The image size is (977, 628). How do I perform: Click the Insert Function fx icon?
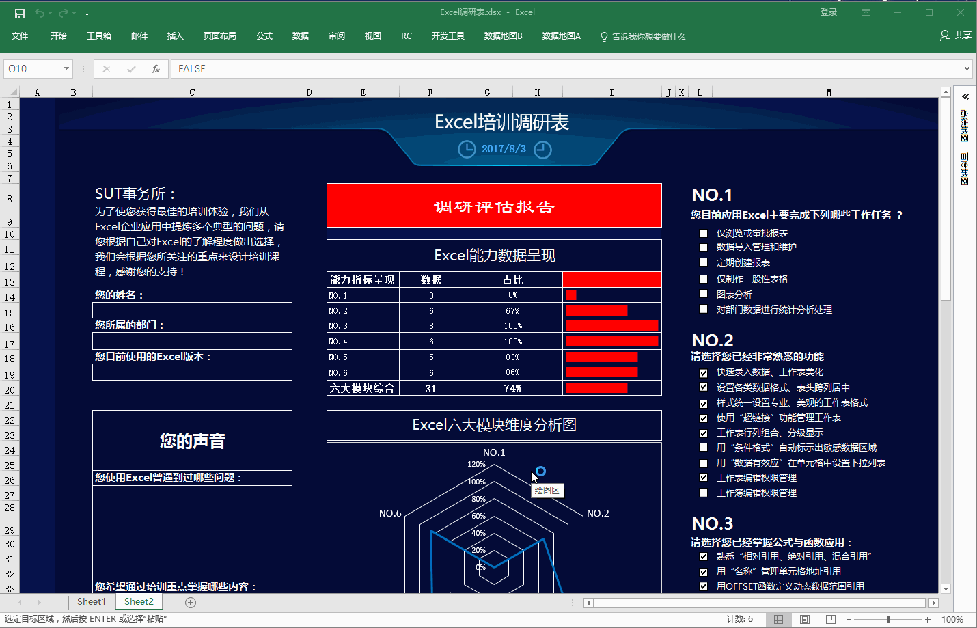pos(155,69)
